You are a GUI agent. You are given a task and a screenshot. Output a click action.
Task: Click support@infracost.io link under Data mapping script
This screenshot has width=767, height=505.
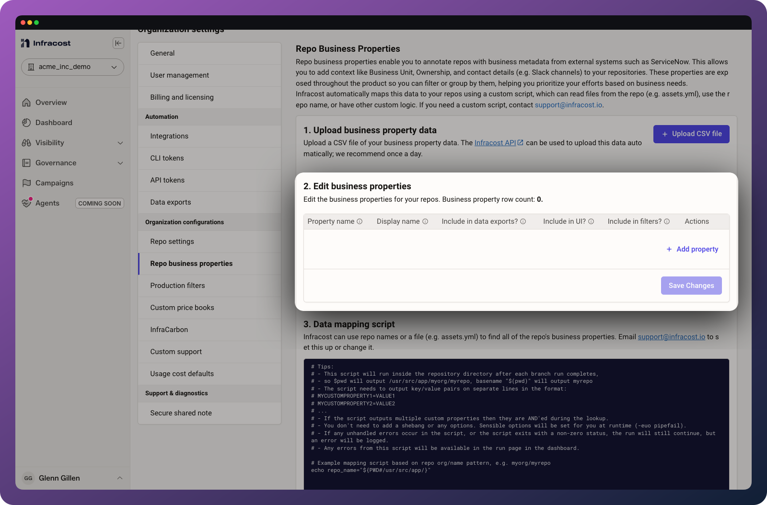click(x=671, y=337)
